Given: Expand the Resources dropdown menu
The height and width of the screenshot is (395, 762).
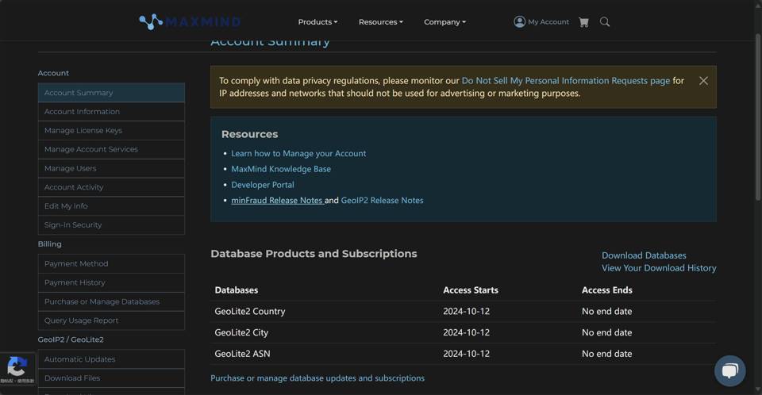Looking at the screenshot, I should [380, 22].
